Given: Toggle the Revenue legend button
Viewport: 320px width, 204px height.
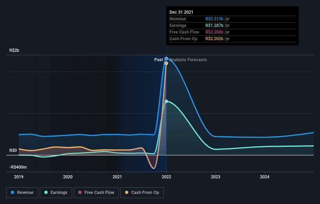Looking at the screenshot, I should tap(22, 193).
